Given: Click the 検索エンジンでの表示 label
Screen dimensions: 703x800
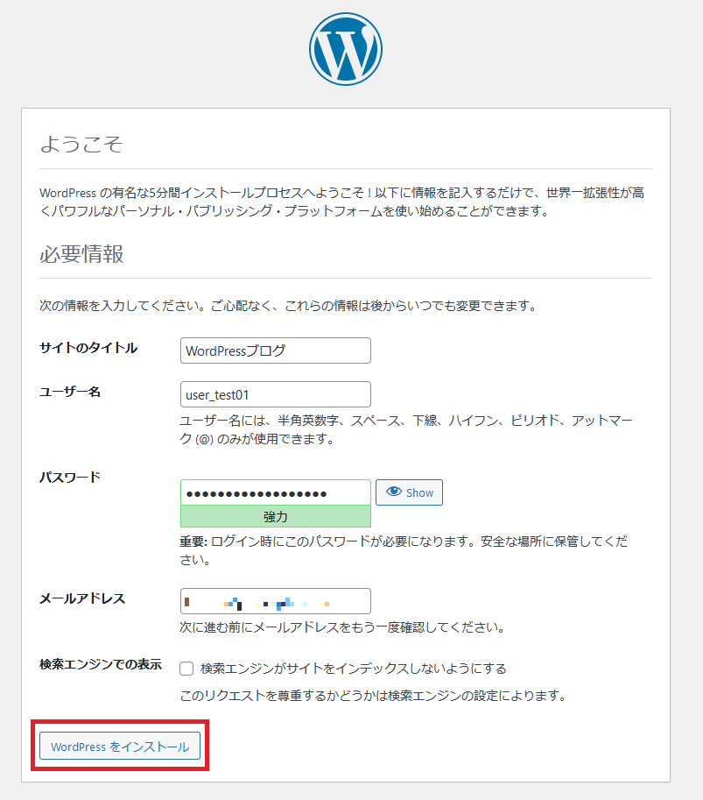Looking at the screenshot, I should (101, 664).
